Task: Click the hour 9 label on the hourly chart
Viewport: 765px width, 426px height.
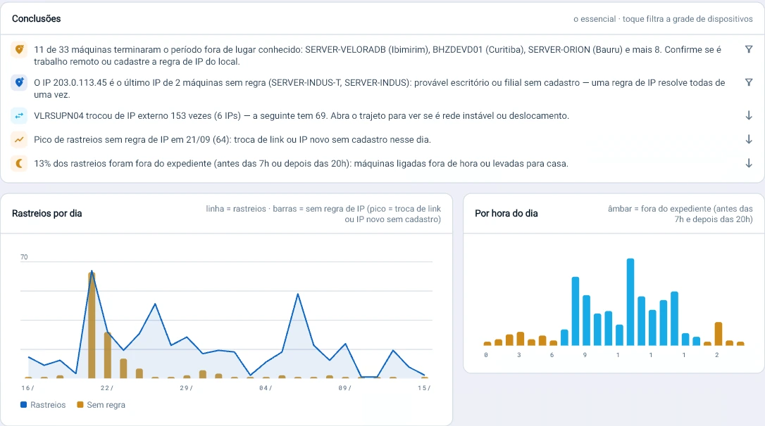Action: 585,355
